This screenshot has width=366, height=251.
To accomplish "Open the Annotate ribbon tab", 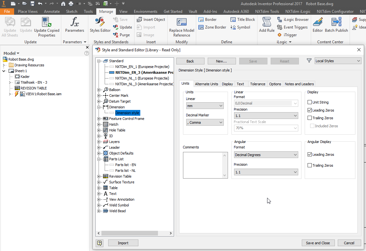I will tap(52, 11).
